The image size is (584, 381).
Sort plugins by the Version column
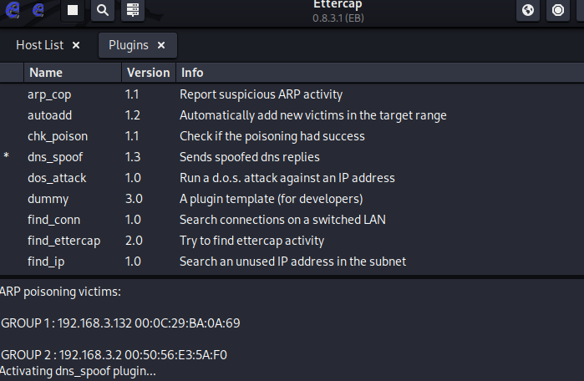pos(148,73)
